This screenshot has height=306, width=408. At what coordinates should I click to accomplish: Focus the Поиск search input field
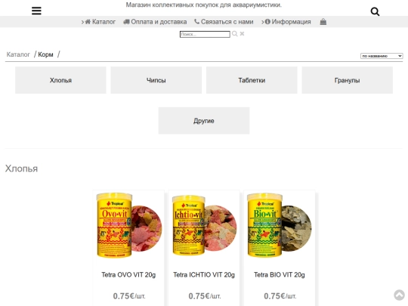205,34
